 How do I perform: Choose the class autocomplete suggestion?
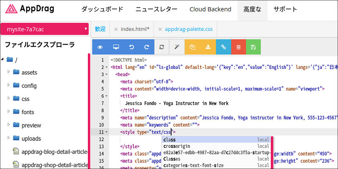point(216,140)
